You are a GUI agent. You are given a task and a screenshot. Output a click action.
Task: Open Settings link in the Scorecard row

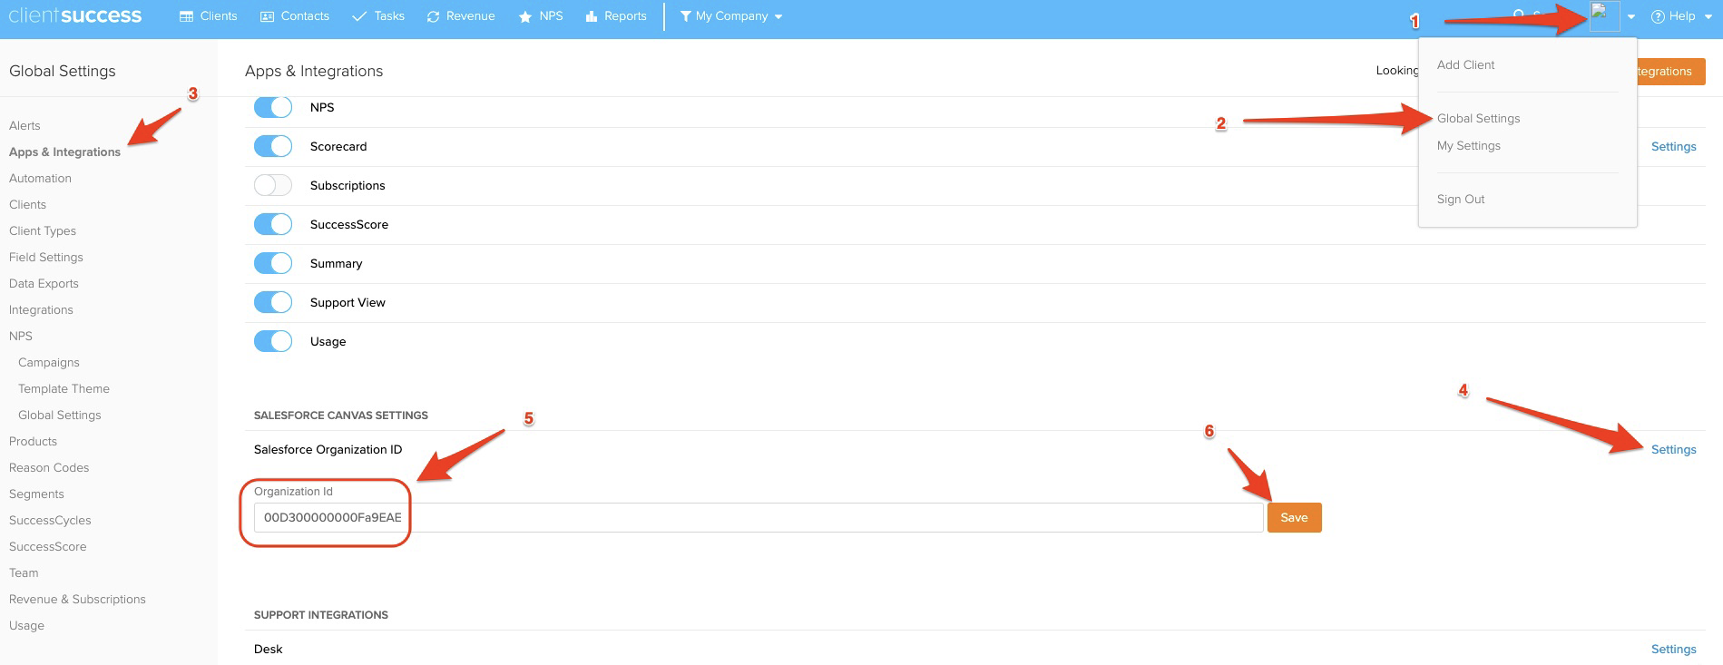point(1673,146)
